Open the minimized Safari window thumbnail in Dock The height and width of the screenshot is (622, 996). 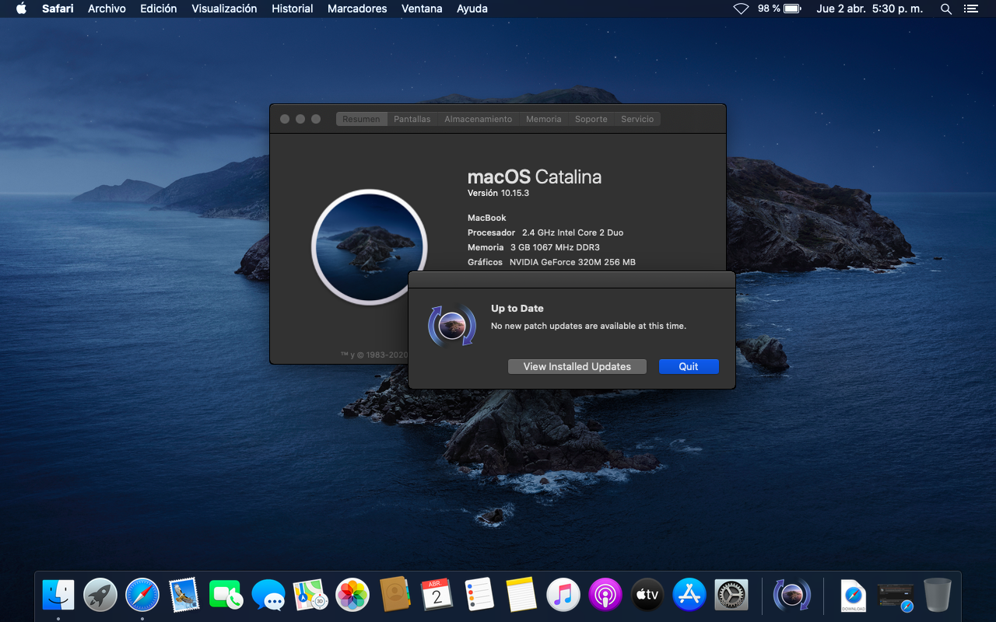pos(896,596)
